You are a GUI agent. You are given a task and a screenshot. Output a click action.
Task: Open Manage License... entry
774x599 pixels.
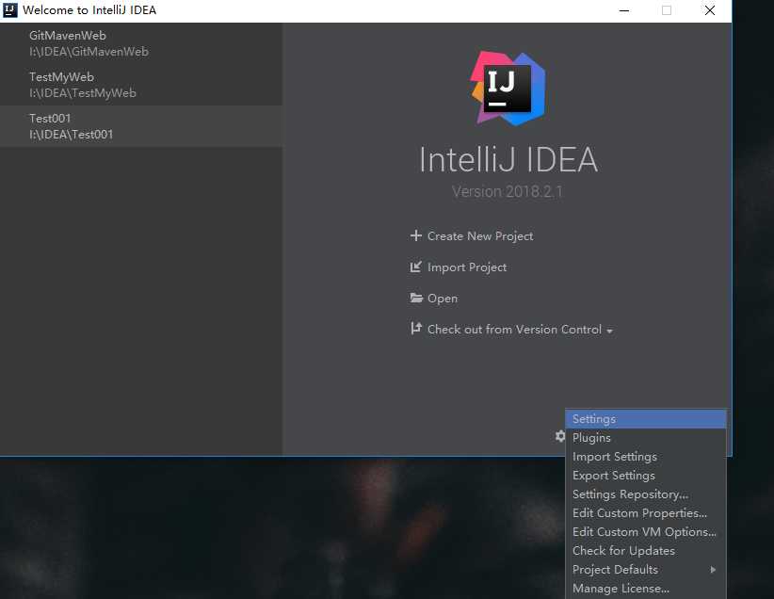646,588
